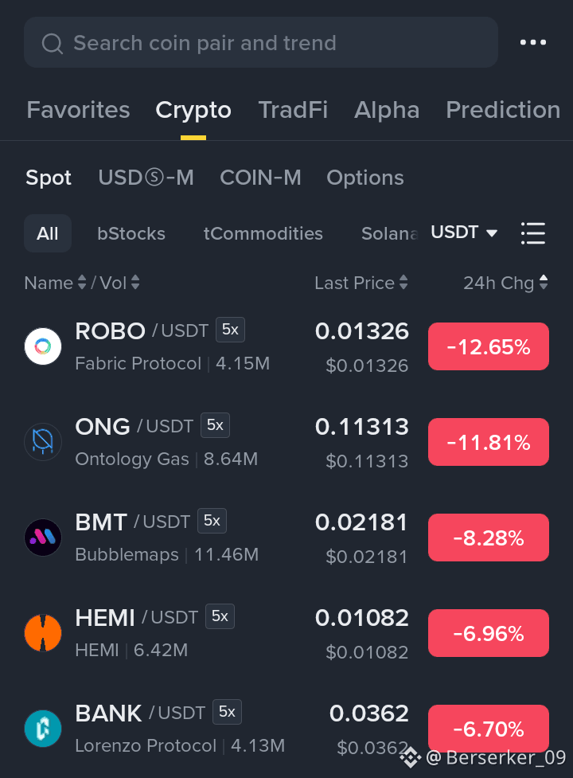Image resolution: width=573 pixels, height=778 pixels.
Task: Toggle sorting by 24h Chg
Action: (505, 283)
